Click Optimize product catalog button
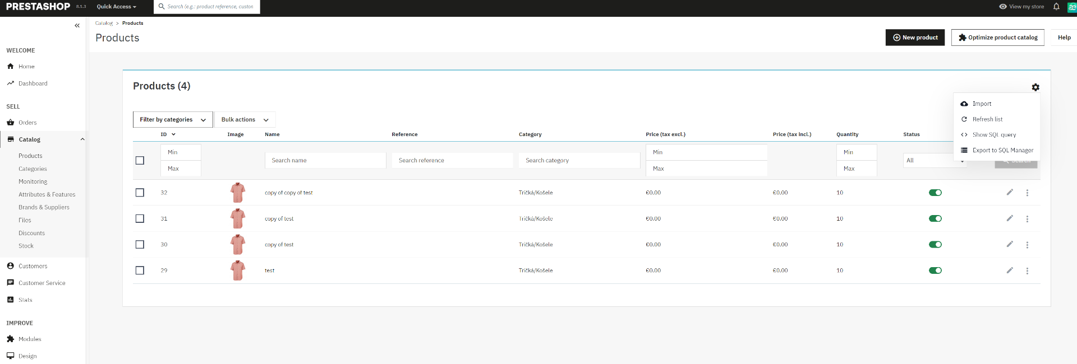The height and width of the screenshot is (364, 1077). click(997, 38)
